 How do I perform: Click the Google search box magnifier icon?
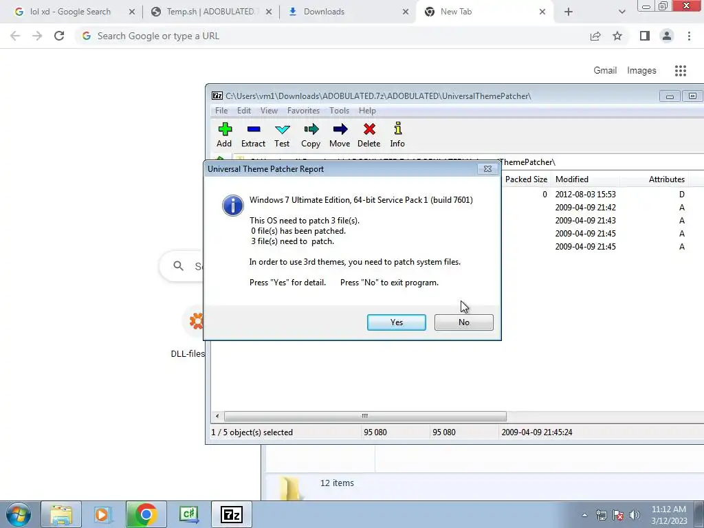178,266
